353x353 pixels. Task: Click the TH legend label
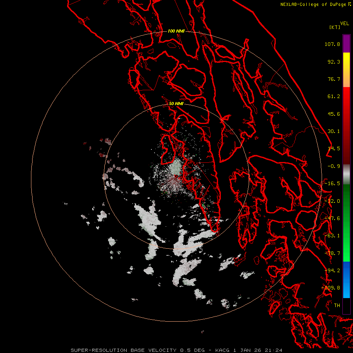337,306
